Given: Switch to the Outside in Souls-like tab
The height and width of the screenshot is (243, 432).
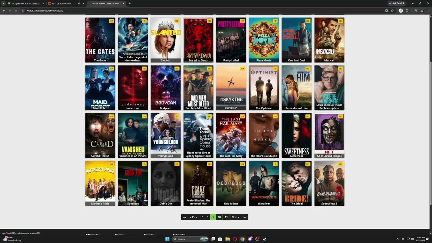Looking at the screenshot, I should 66,3.
